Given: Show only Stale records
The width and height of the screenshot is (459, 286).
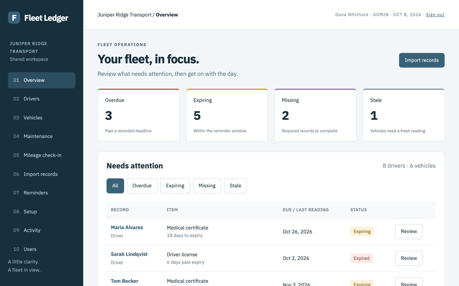Looking at the screenshot, I should [236, 186].
